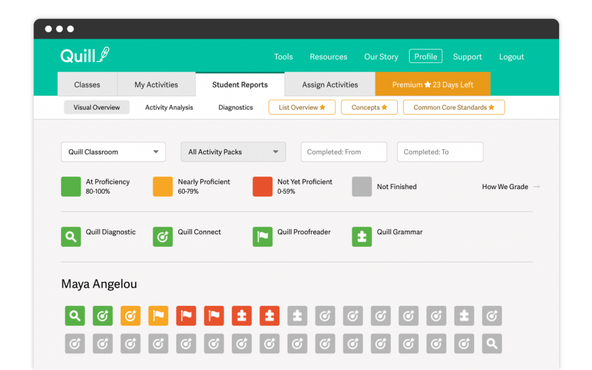Viewport: 592px width, 370px height.
Task: Open the right red Grammar activity icon
Action: (269, 316)
